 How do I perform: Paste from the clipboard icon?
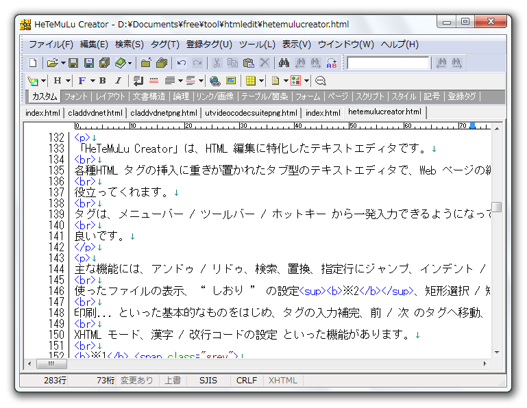[x=248, y=63]
